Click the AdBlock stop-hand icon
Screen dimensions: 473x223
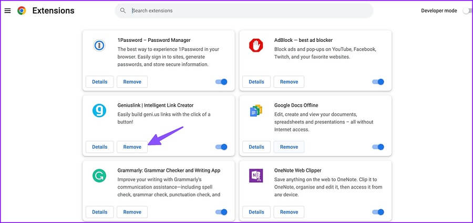pos(256,46)
